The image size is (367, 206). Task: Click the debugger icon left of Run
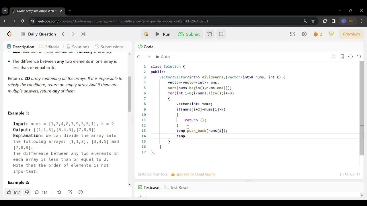(146, 34)
